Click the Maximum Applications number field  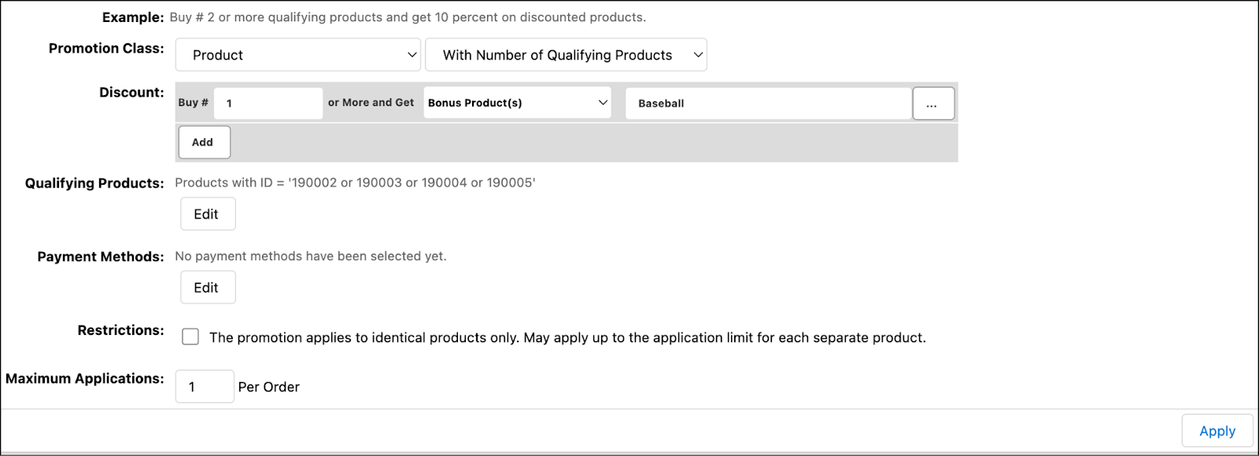[205, 387]
